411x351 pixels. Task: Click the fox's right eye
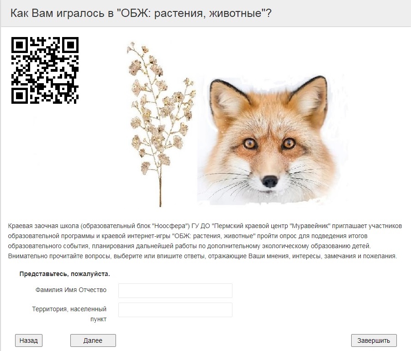(x=289, y=143)
